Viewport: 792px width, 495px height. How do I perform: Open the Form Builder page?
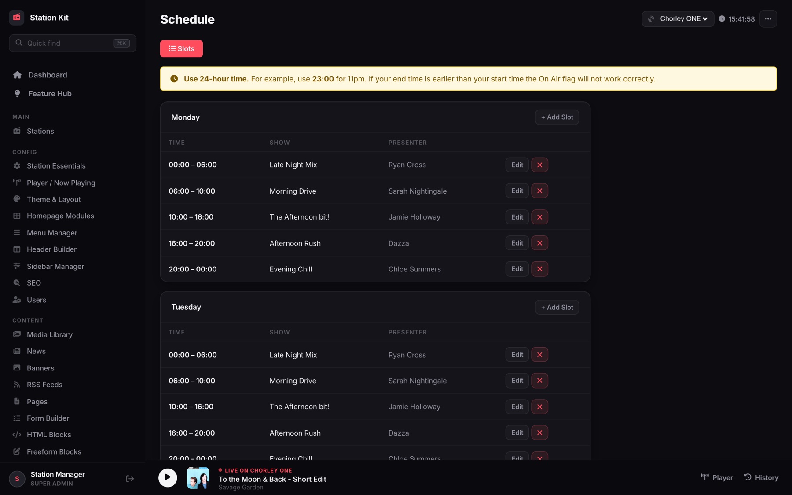(48, 418)
